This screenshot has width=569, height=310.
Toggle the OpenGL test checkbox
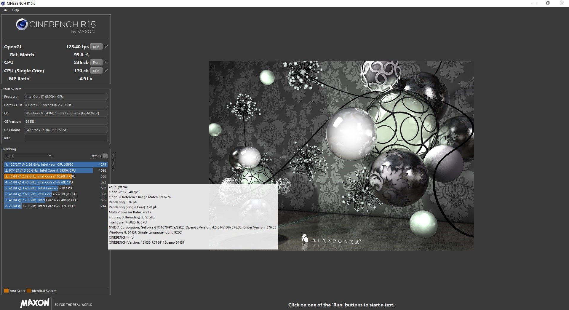tap(106, 46)
